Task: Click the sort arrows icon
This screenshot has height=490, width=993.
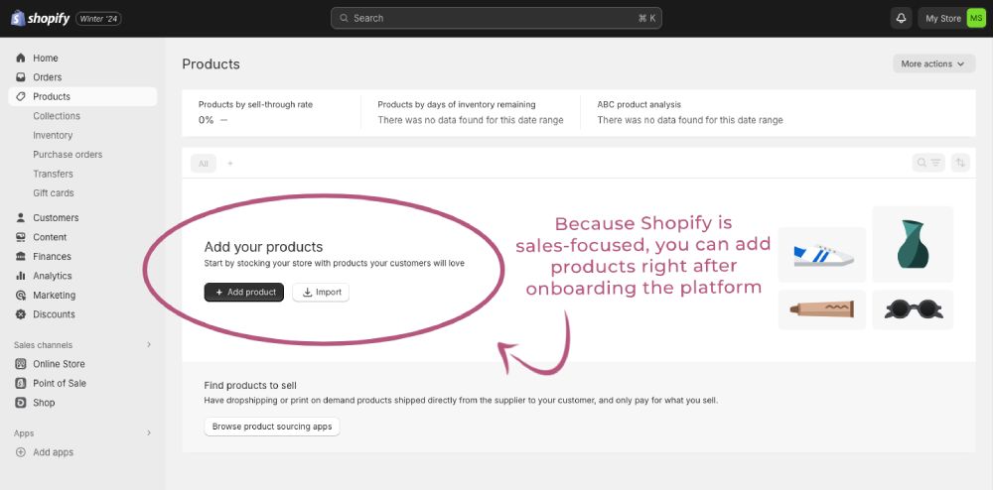Action: pyautogui.click(x=960, y=163)
